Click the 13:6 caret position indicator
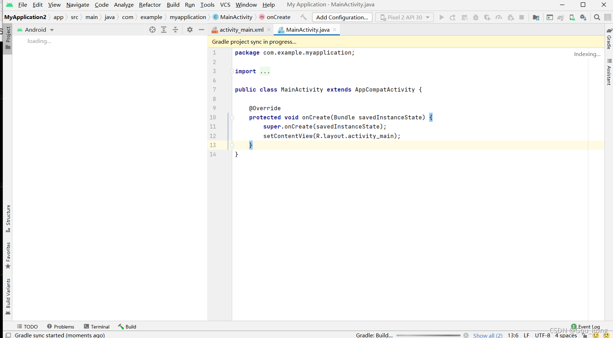This screenshot has width=613, height=338. (x=513, y=335)
